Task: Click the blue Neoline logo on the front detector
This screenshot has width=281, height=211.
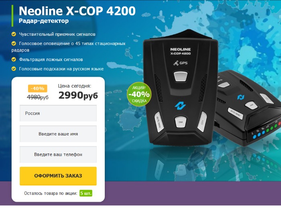Action: click(x=180, y=105)
